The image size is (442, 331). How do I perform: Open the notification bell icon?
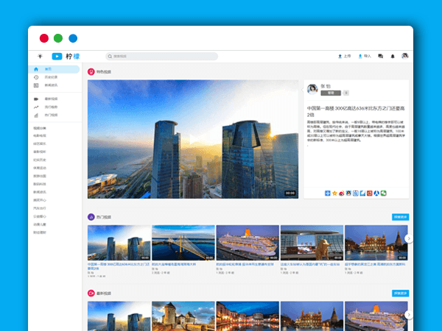[x=393, y=56]
